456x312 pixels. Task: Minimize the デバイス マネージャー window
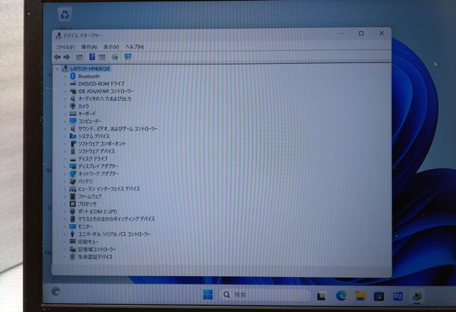(x=341, y=34)
